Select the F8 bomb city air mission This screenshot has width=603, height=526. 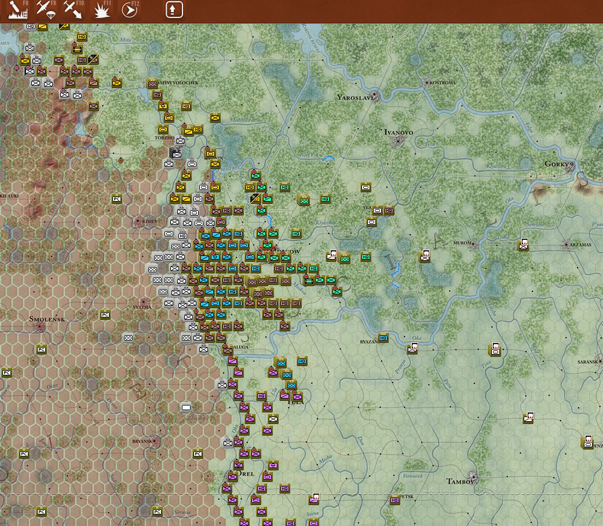(18, 10)
